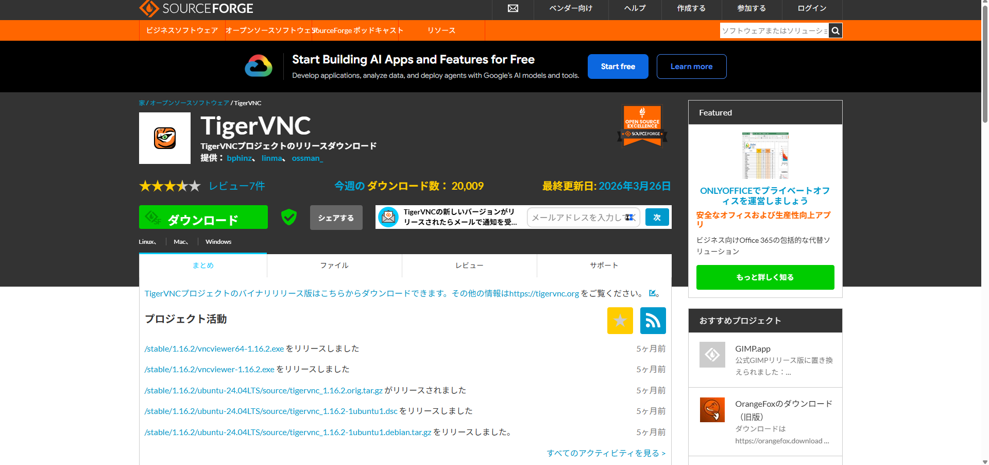
Task: Click the SourceForge logo
Action: (x=196, y=8)
